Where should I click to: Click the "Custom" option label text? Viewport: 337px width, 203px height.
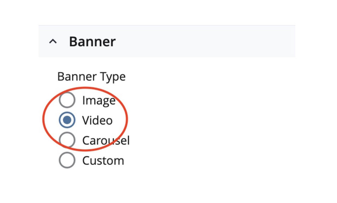103,161
